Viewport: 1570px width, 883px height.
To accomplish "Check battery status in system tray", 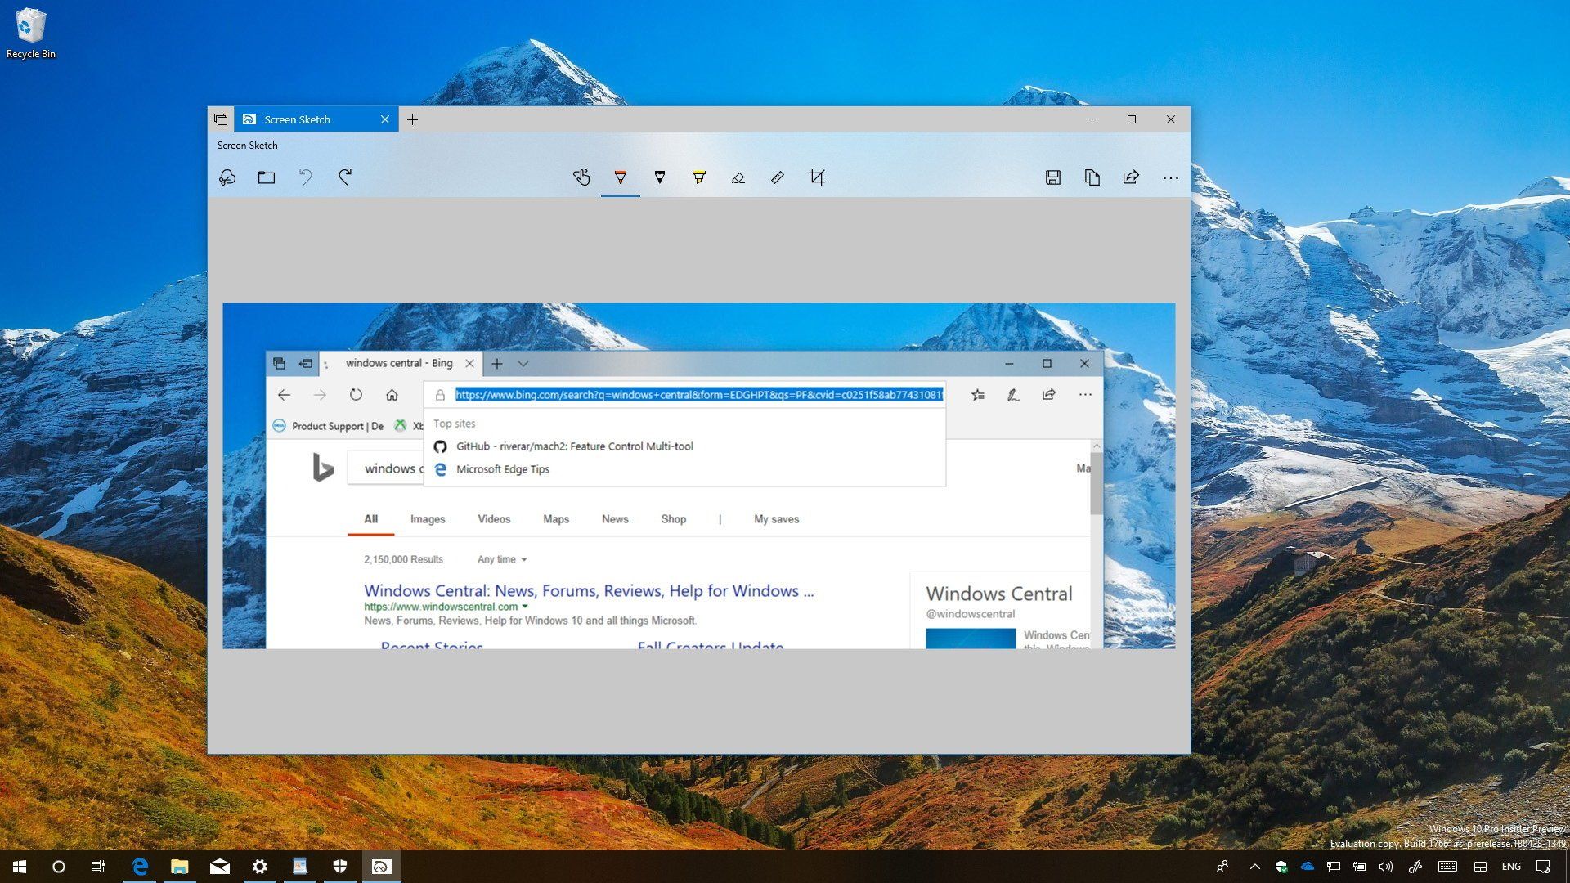I will pos(1360,867).
